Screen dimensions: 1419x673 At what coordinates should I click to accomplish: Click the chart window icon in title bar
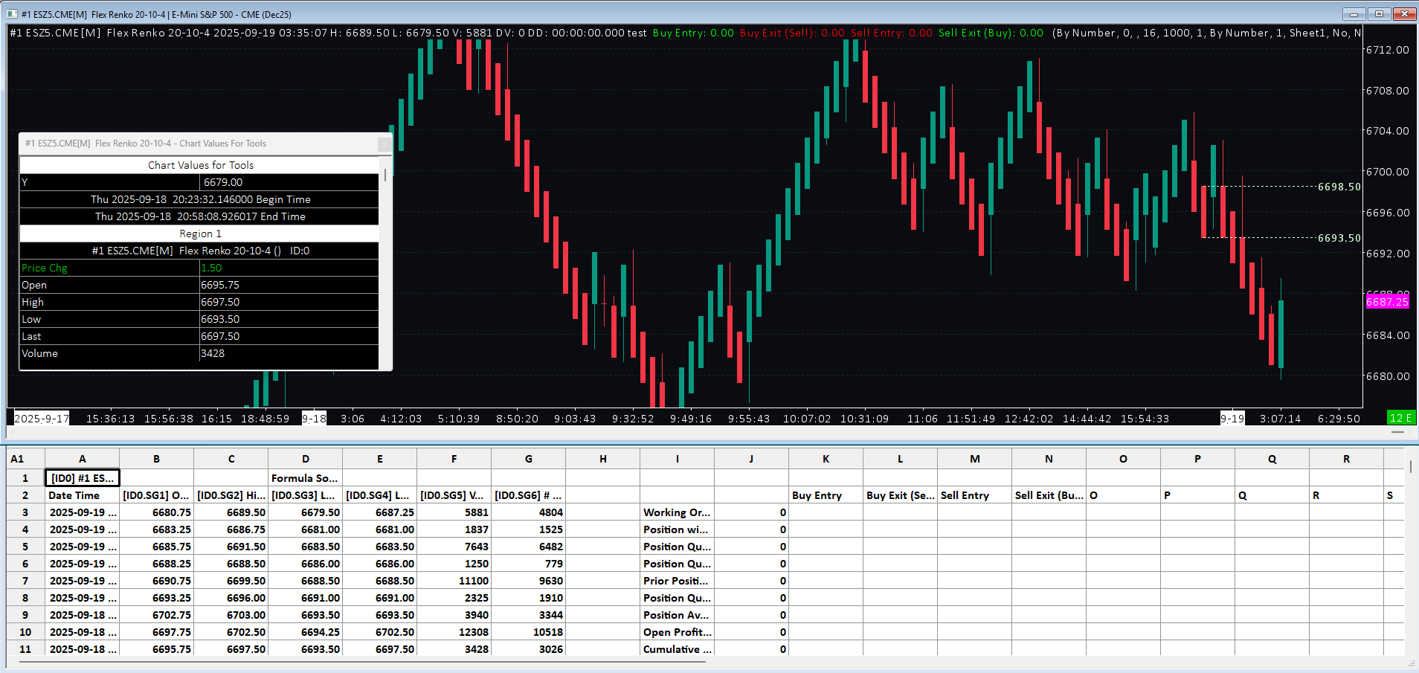(x=12, y=14)
